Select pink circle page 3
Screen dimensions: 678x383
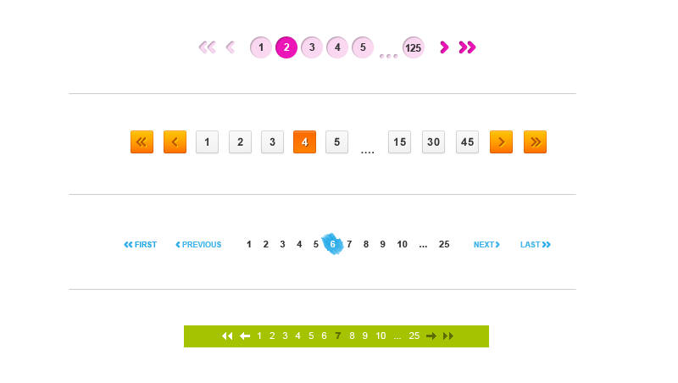pyautogui.click(x=312, y=47)
